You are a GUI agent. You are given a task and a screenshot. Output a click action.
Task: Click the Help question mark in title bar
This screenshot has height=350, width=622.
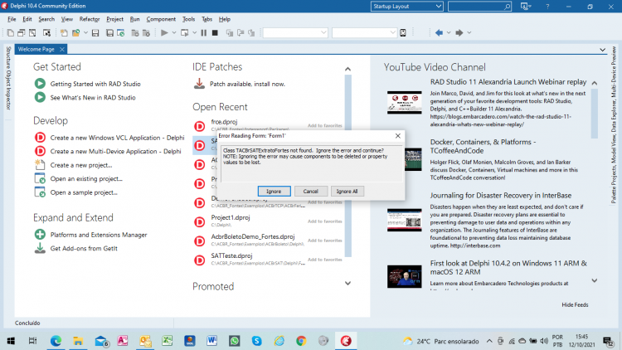pyautogui.click(x=548, y=7)
